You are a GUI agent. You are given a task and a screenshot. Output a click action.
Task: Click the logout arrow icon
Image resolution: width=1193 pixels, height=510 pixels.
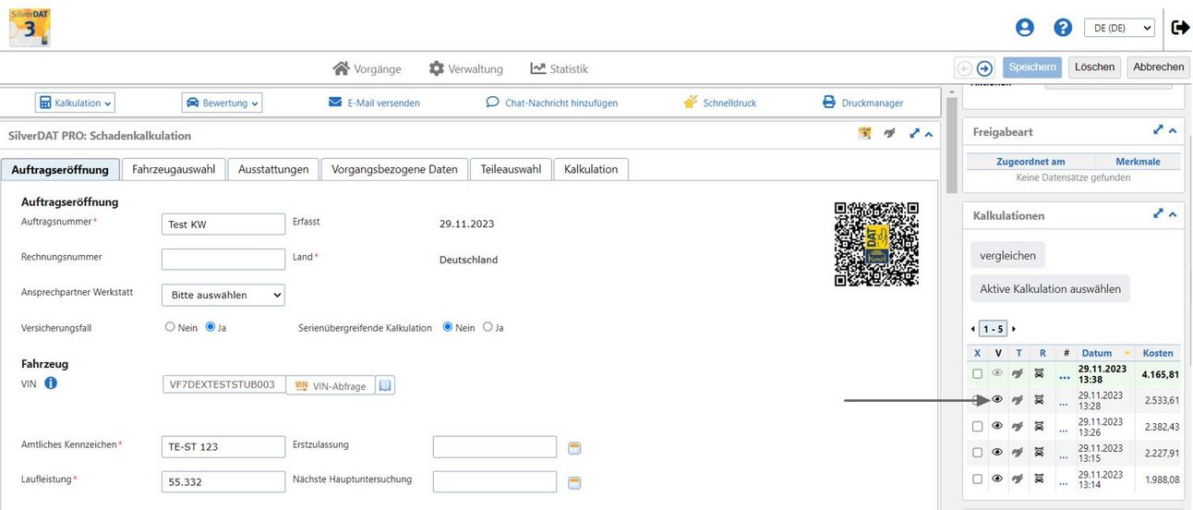pyautogui.click(x=1179, y=28)
